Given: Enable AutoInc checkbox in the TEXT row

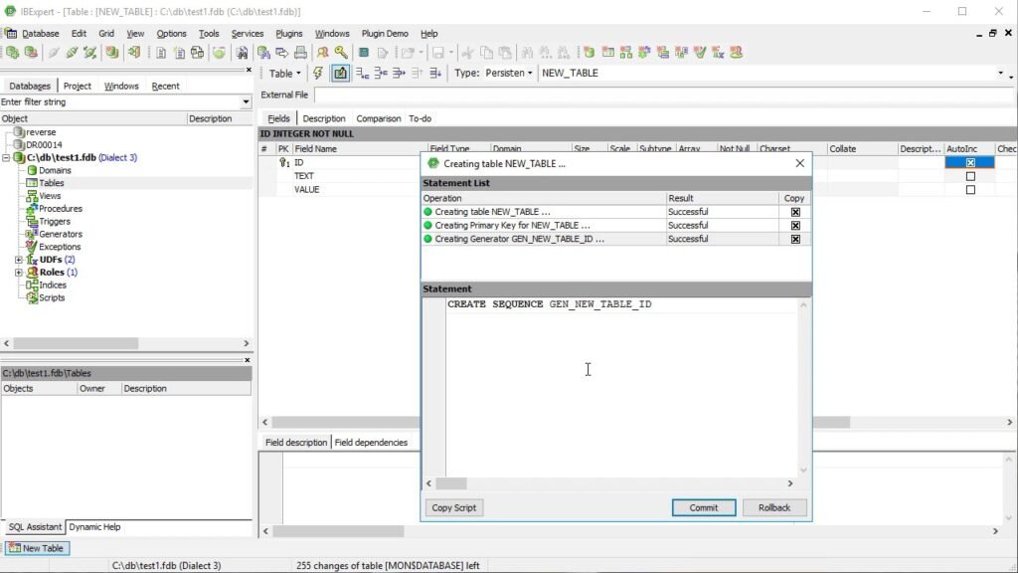Looking at the screenshot, I should [970, 176].
